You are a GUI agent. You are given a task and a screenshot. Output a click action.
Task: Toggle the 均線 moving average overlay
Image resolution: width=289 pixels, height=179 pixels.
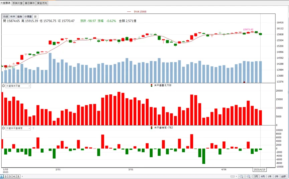point(6,17)
